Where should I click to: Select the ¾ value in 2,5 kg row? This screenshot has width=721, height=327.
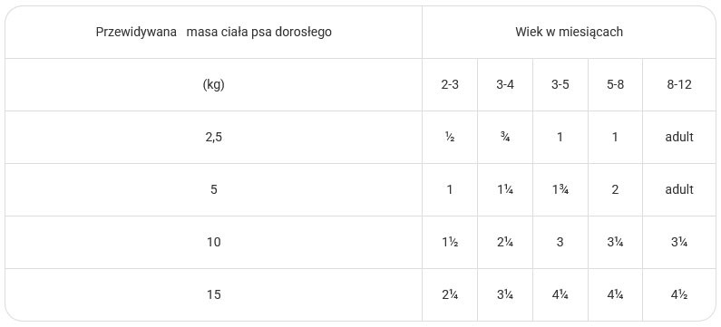505,138
